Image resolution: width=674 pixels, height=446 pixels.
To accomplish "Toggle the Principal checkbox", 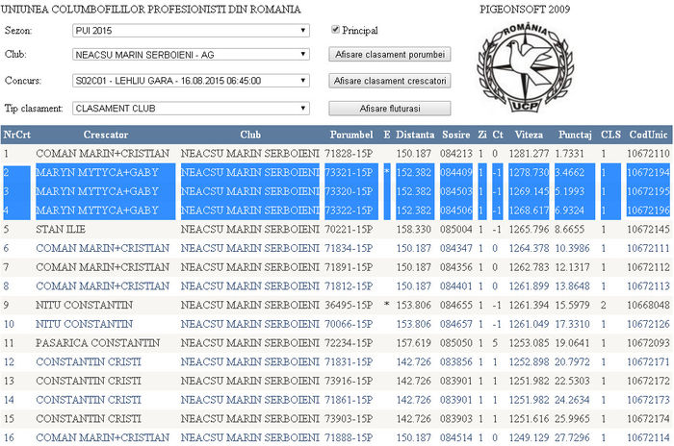I will [x=336, y=31].
